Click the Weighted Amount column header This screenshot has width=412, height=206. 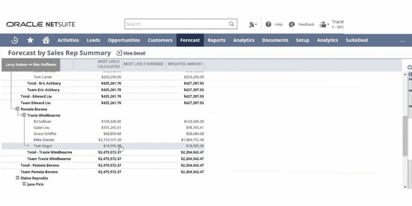point(185,64)
